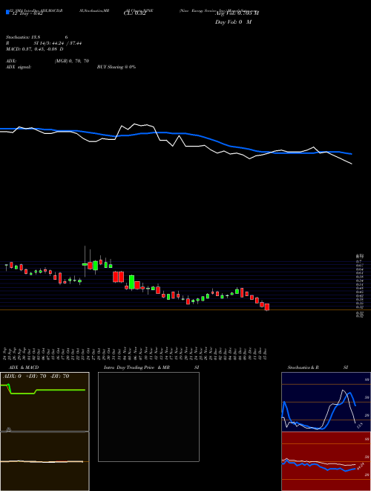Click the '44.24' label in RSI panel
The height and width of the screenshot is (491, 371).
[360, 466]
